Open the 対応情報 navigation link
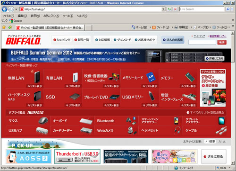Screen dimensions: 236x171 pos(102,40)
